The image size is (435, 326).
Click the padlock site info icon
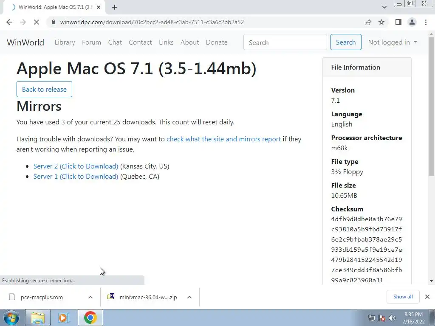pos(54,22)
